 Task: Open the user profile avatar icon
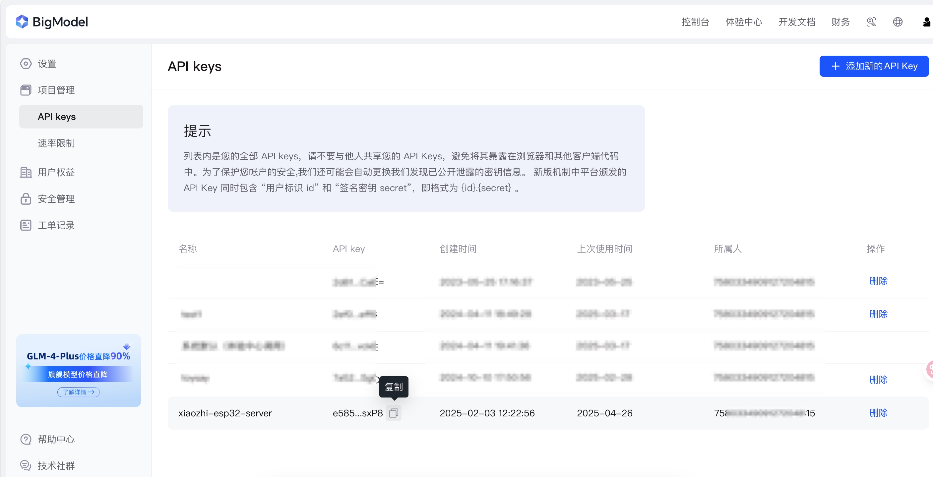coord(926,22)
